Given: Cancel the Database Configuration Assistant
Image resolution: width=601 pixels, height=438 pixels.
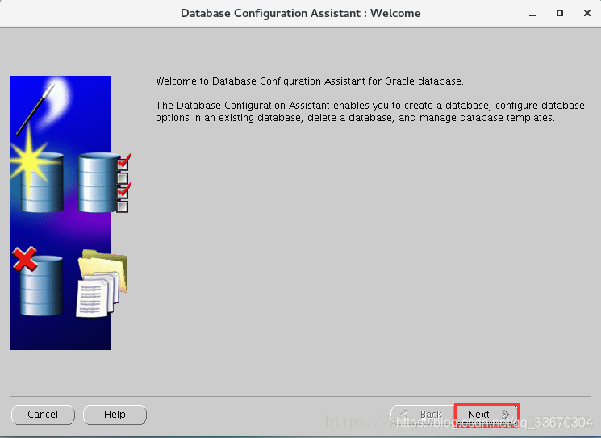Looking at the screenshot, I should coord(43,415).
